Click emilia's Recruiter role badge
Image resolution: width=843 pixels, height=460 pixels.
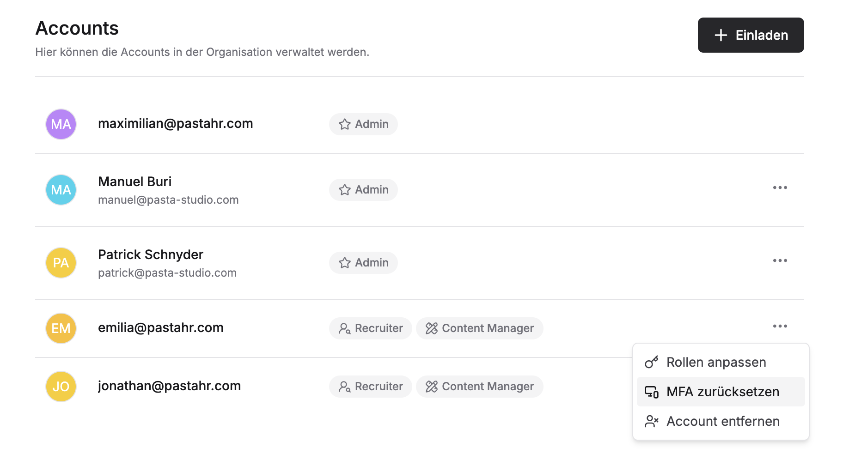370,328
